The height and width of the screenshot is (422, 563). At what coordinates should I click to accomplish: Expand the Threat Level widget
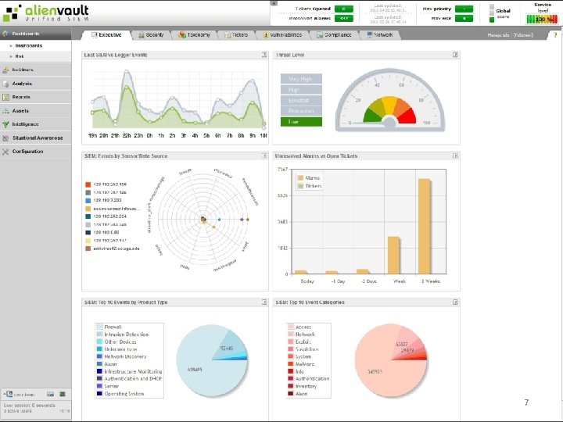[455, 55]
